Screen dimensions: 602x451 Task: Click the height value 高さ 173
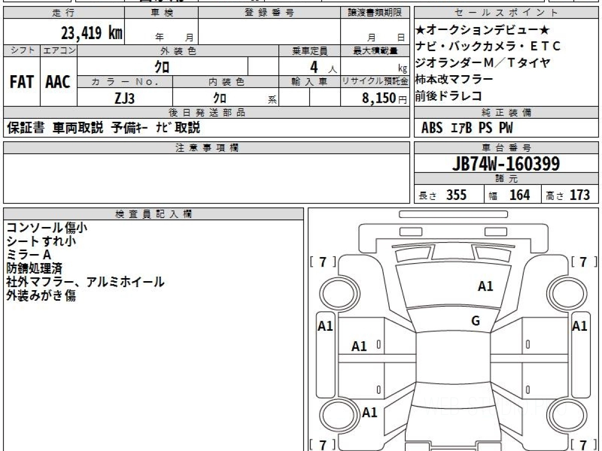click(x=568, y=195)
